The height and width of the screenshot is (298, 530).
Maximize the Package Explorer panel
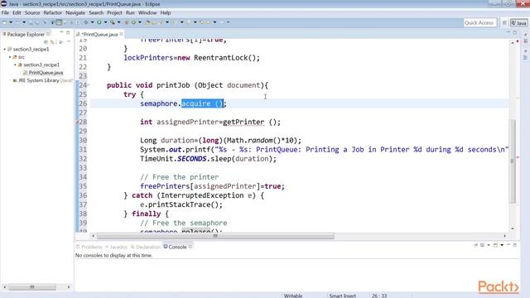point(68,32)
